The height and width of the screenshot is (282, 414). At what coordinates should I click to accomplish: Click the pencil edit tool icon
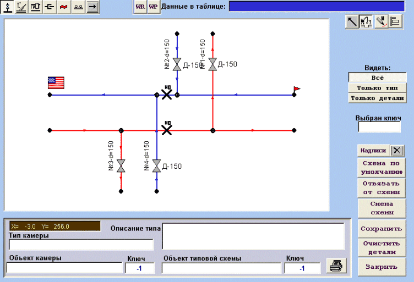(380, 22)
